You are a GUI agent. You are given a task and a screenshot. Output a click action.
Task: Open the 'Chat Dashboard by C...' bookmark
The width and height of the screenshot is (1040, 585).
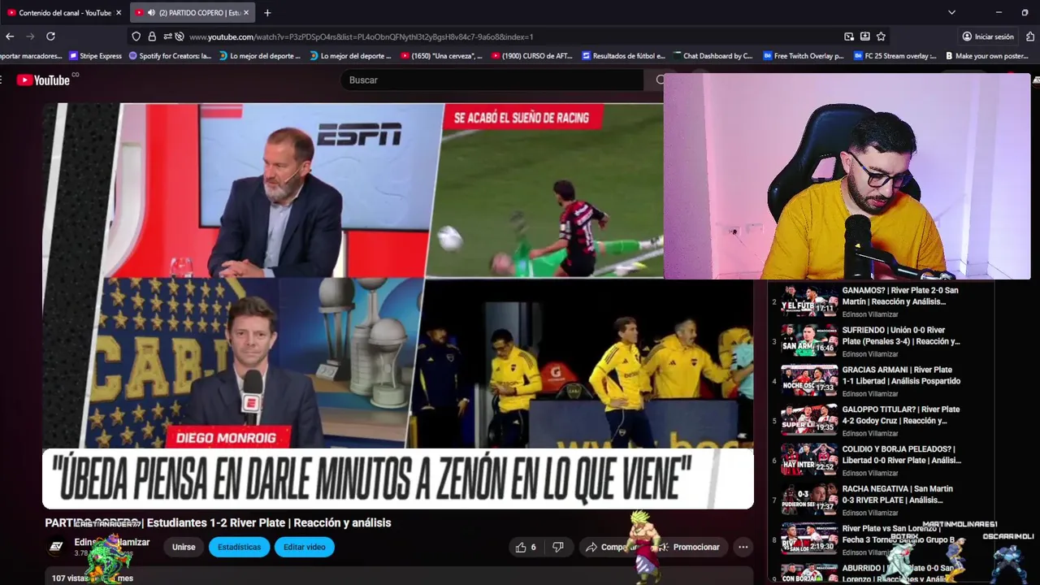pos(713,56)
